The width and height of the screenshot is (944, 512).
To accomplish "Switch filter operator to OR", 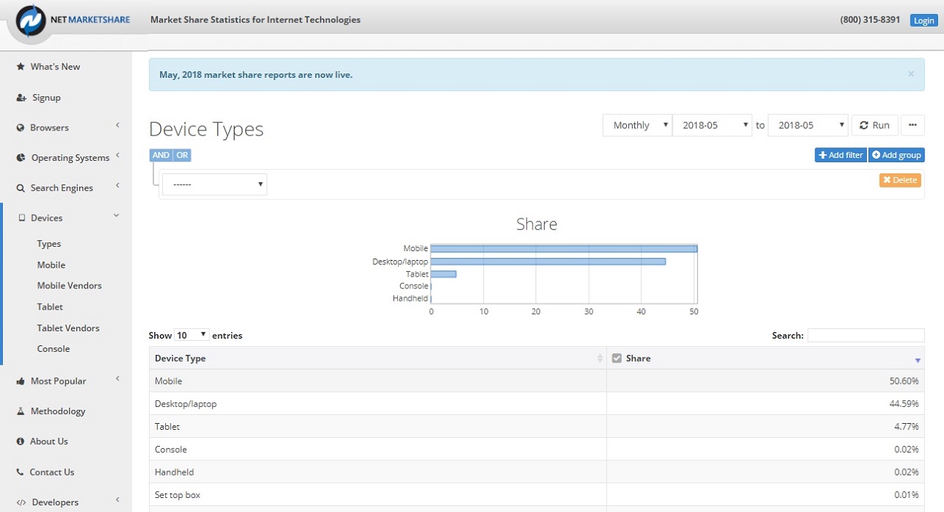I will [182, 156].
